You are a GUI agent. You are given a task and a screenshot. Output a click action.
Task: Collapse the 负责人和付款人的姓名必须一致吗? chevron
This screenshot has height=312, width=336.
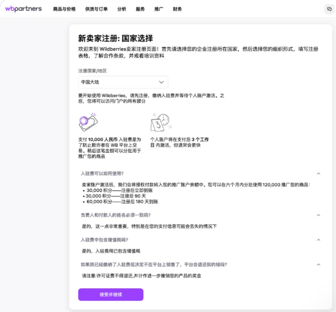(x=319, y=215)
